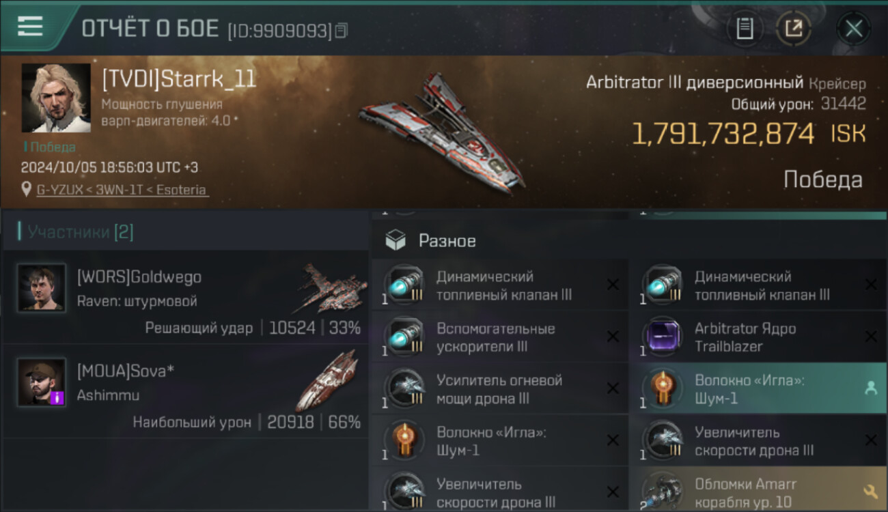Viewport: 888px width, 512px height.
Task: Click the person icon on highlighted Шум-1
Action: point(870,388)
